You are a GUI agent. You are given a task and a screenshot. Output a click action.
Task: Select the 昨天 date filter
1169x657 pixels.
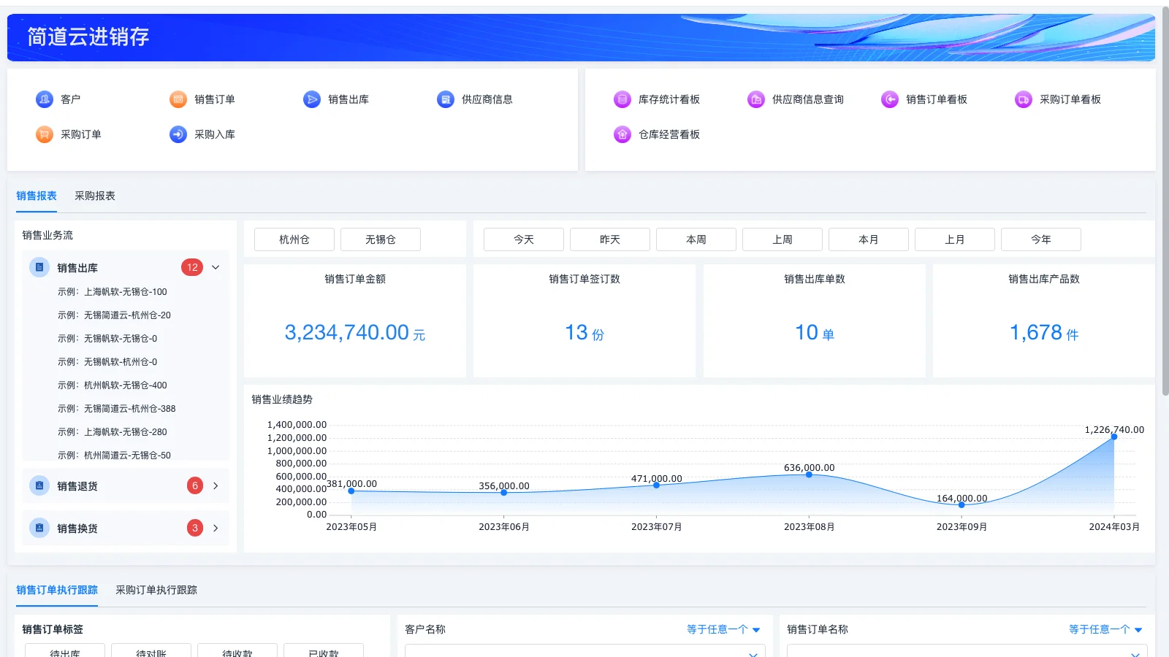(610, 239)
